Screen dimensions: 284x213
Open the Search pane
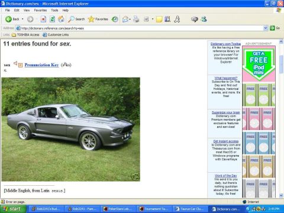[76, 19]
